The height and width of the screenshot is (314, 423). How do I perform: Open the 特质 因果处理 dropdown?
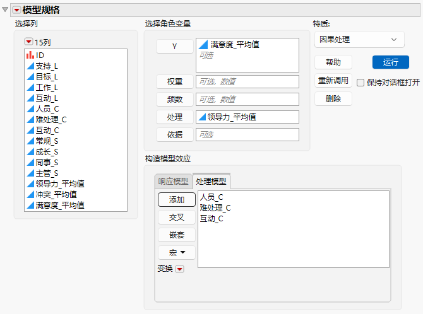click(359, 40)
